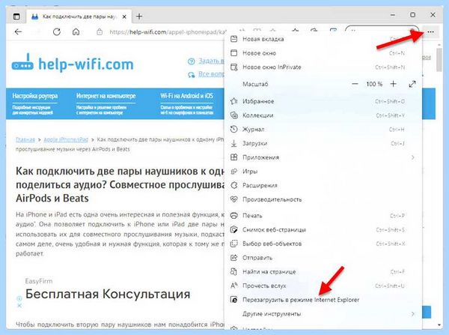The image size is (449, 335).
Task: Open Журнал history entry
Action: click(x=323, y=130)
